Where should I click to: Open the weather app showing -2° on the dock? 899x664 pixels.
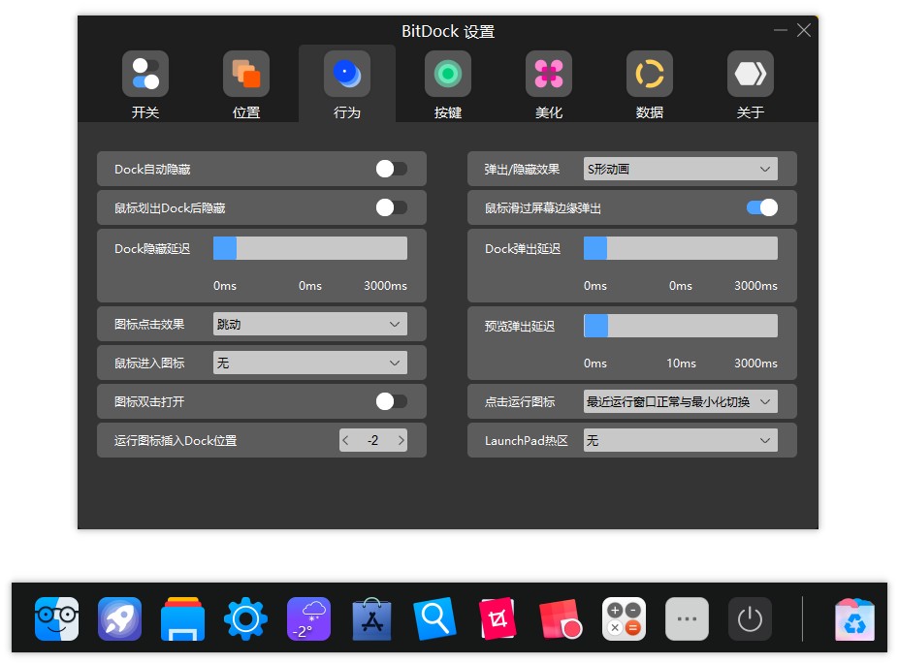coord(308,617)
